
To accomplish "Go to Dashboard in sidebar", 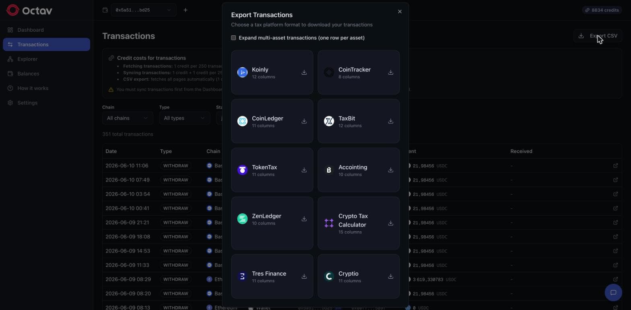I will click(x=46, y=30).
